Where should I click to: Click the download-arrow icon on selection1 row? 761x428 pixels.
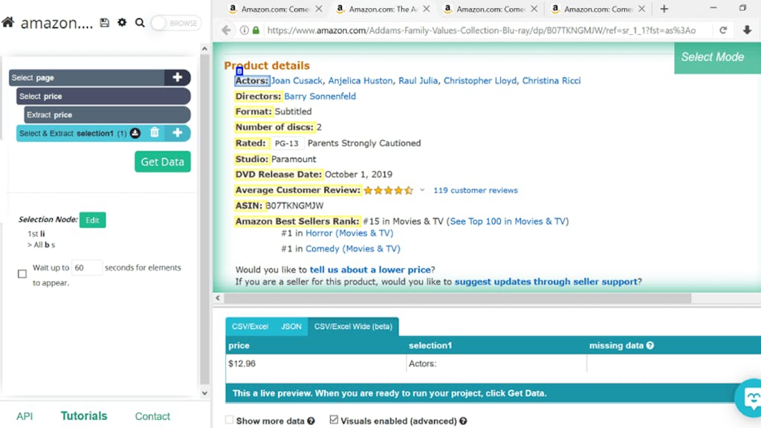135,133
